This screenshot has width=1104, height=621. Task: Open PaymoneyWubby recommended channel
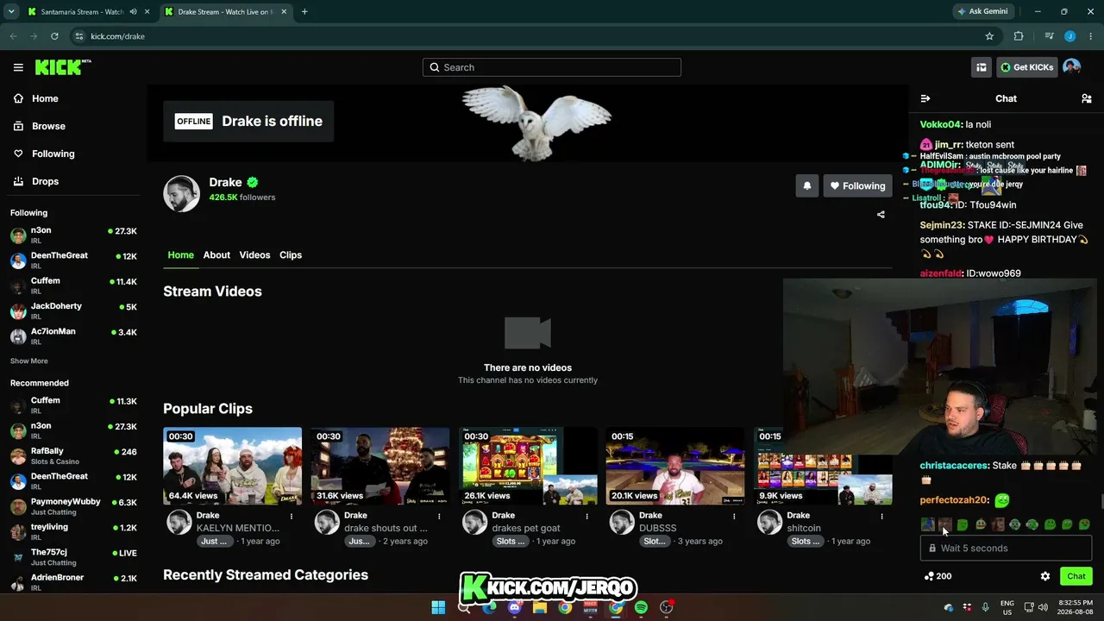[73, 506]
